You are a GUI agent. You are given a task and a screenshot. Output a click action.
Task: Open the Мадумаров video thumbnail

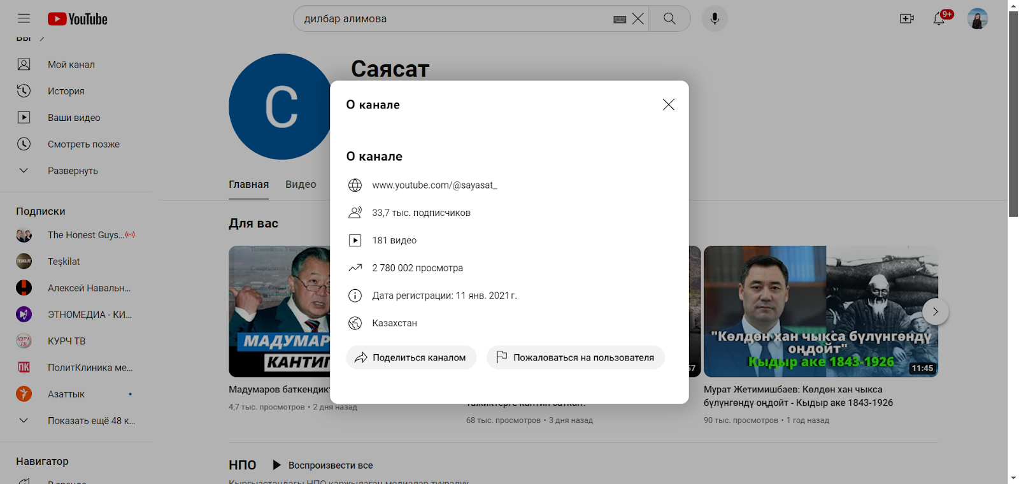[x=280, y=311]
